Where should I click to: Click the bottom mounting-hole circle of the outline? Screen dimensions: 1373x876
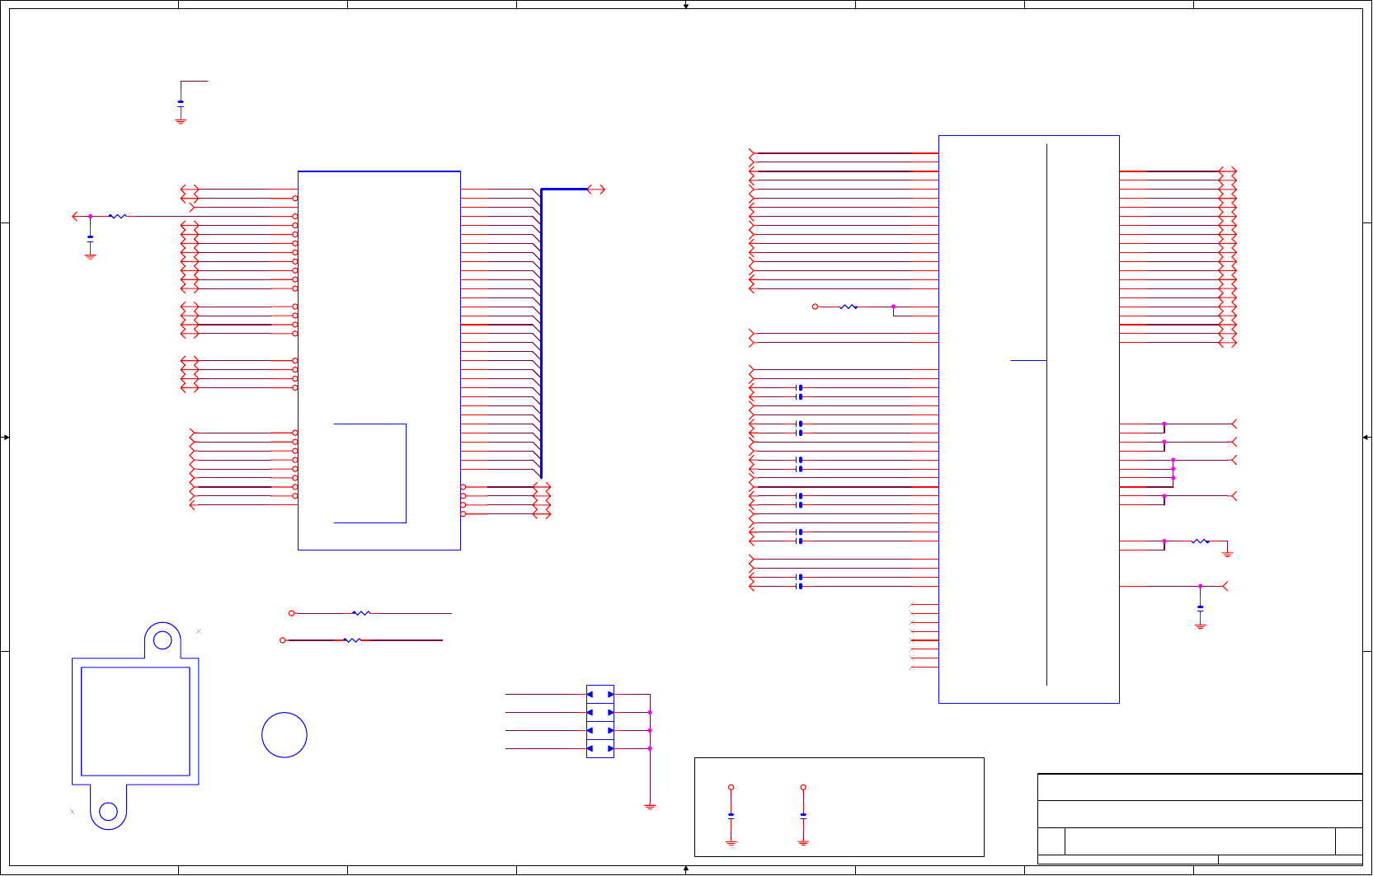pos(108,812)
